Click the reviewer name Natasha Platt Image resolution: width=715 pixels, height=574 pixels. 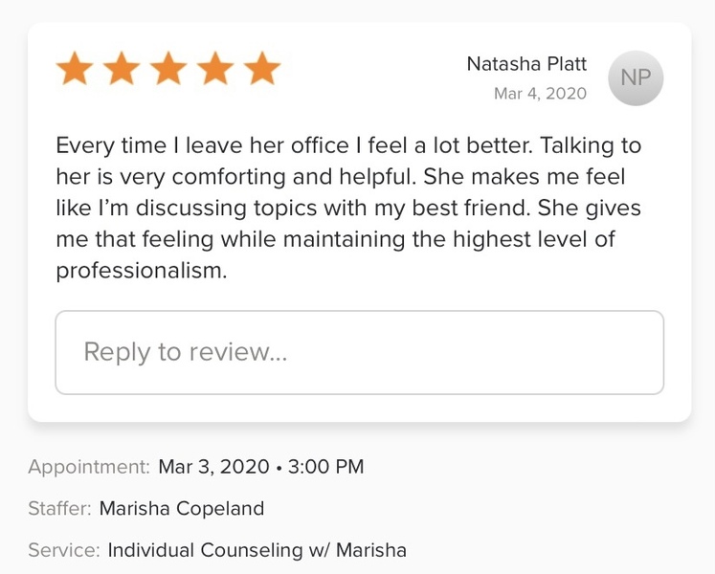[526, 64]
